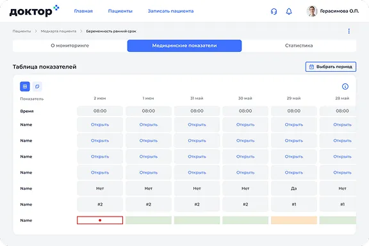Click Выбрать период button

click(x=331, y=67)
